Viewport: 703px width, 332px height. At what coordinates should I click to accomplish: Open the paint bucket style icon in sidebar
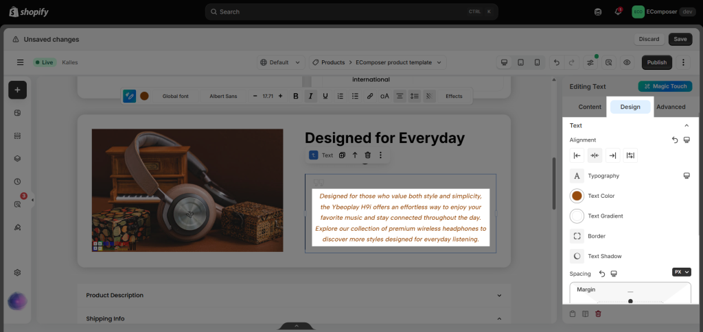pos(17,227)
